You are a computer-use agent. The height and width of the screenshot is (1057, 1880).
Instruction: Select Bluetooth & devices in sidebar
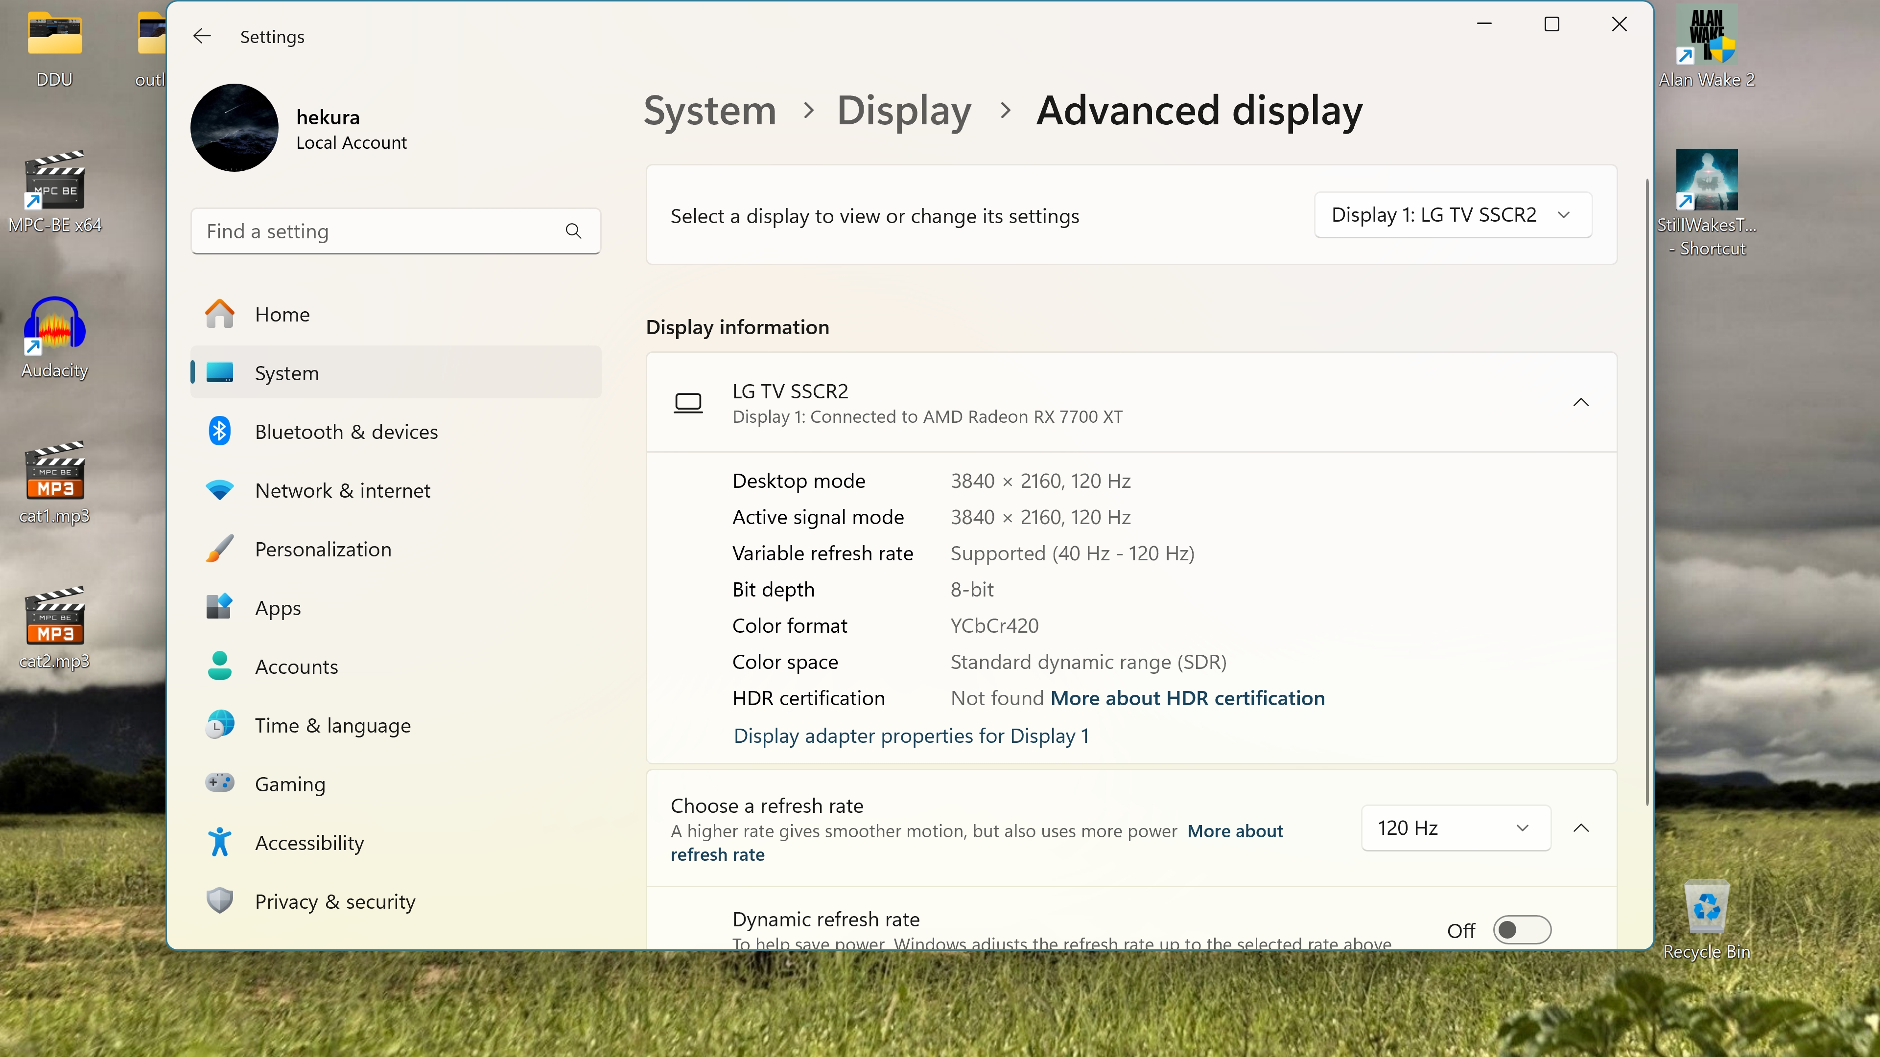coord(346,432)
